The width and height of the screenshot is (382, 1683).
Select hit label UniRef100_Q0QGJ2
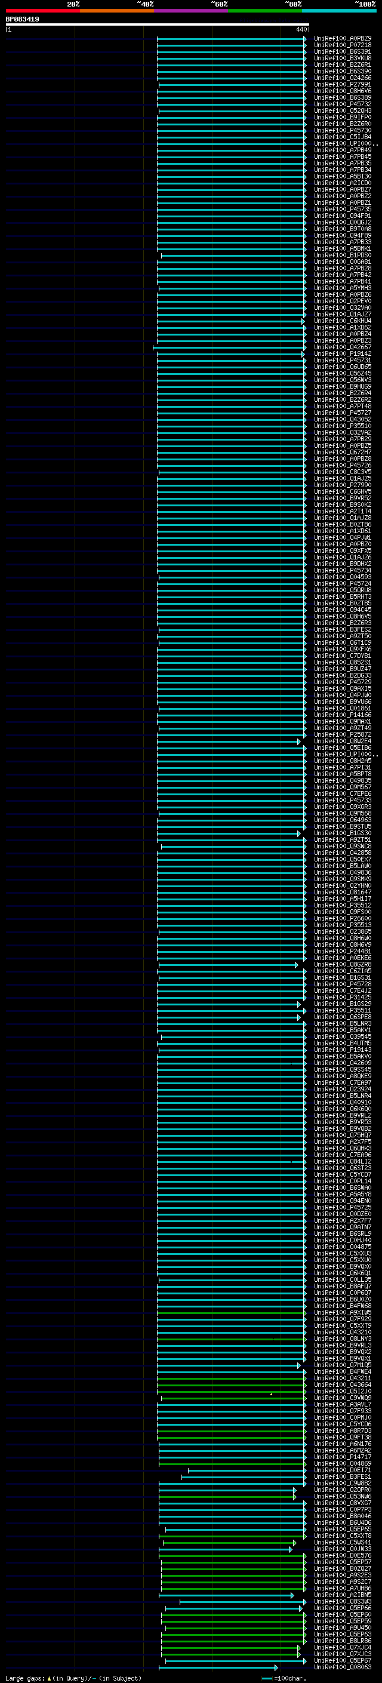[x=343, y=222]
